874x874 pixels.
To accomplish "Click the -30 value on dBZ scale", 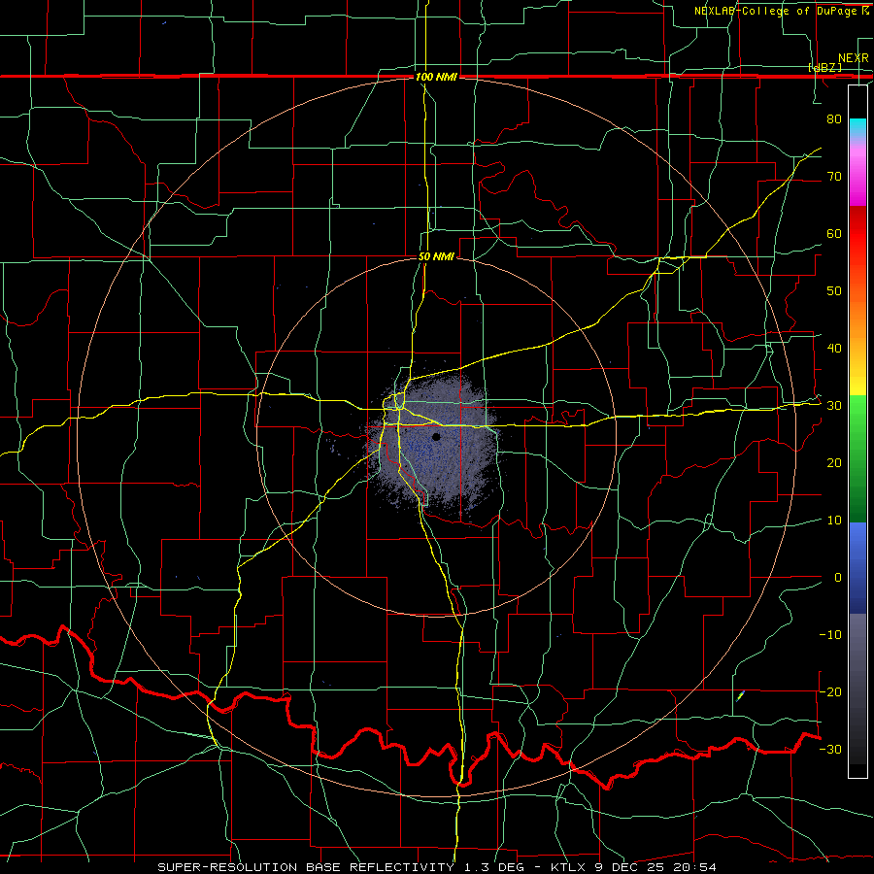I will coord(830,749).
